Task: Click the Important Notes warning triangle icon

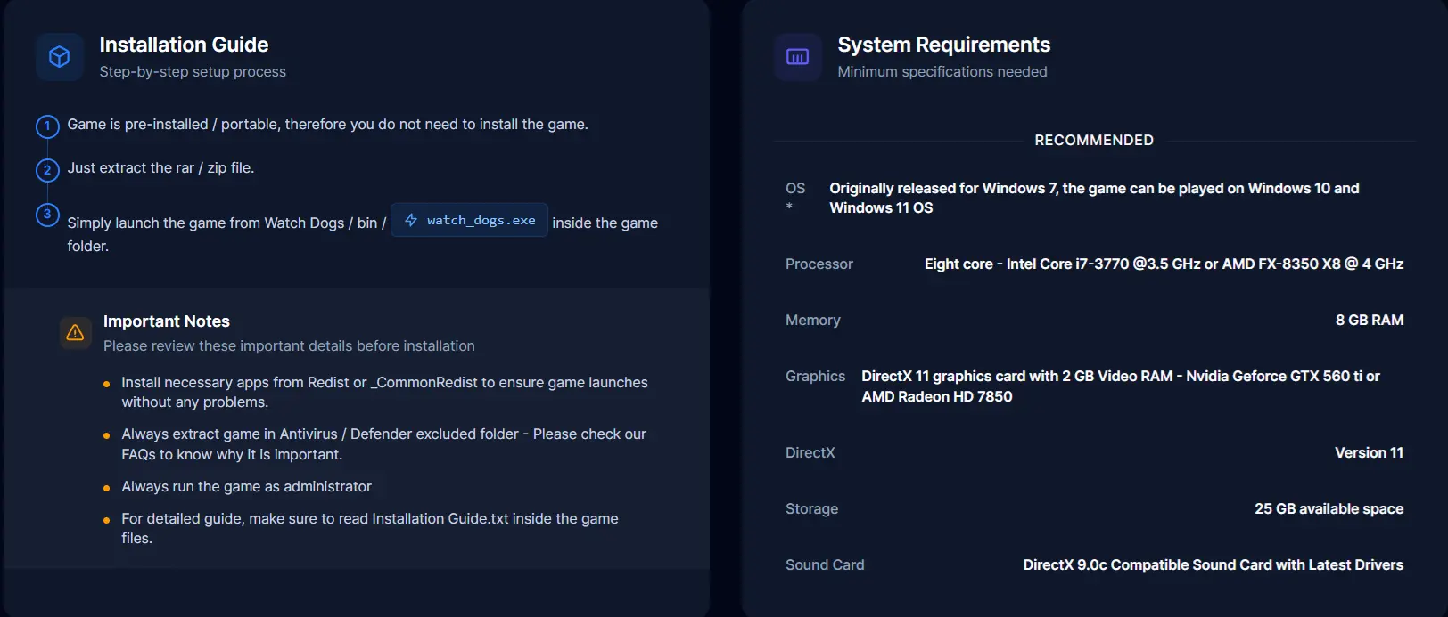Action: 75,333
